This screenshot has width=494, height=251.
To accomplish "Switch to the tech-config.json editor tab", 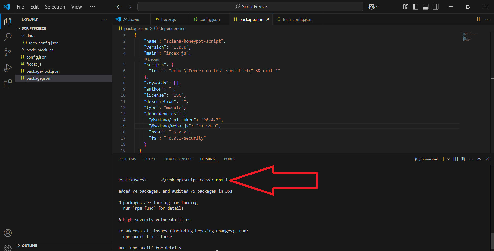I will 297,19.
